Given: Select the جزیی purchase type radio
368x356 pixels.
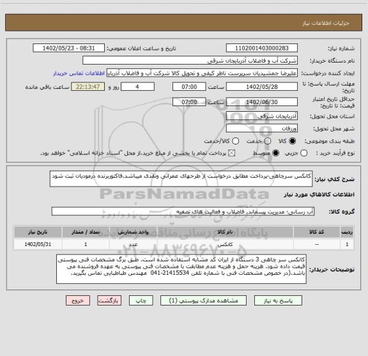Looking at the screenshot, I should coord(304,153).
